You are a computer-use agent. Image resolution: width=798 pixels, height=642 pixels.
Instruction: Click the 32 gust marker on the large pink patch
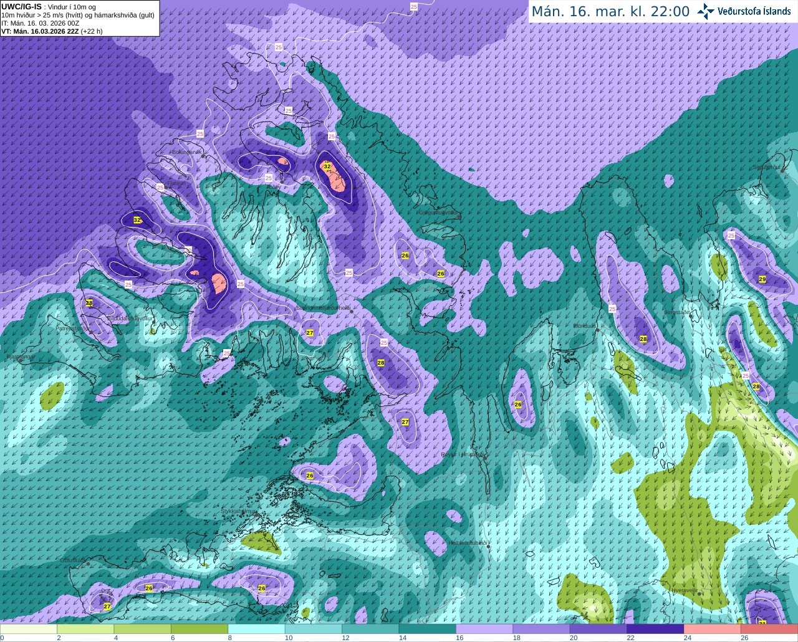click(x=327, y=166)
